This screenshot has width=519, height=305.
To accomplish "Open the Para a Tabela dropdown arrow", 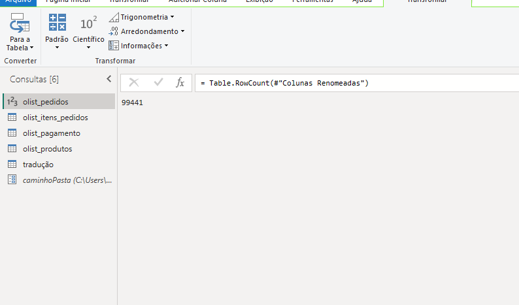I will (x=32, y=48).
